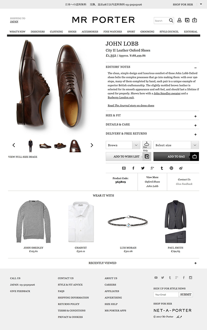The width and height of the screenshot is (207, 330).
Task: Collapse the Editors' Notes section
Action: [x=195, y=68]
